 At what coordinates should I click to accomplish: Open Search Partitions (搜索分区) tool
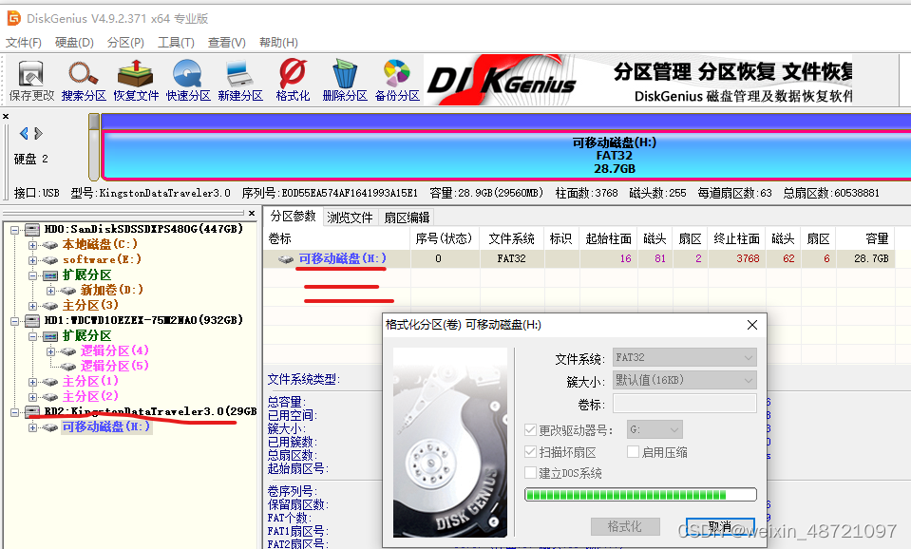pos(84,81)
